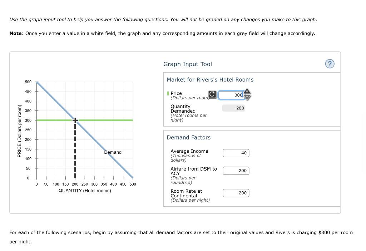
Task: Click the Price stepper down arrow
Action: click(x=247, y=97)
